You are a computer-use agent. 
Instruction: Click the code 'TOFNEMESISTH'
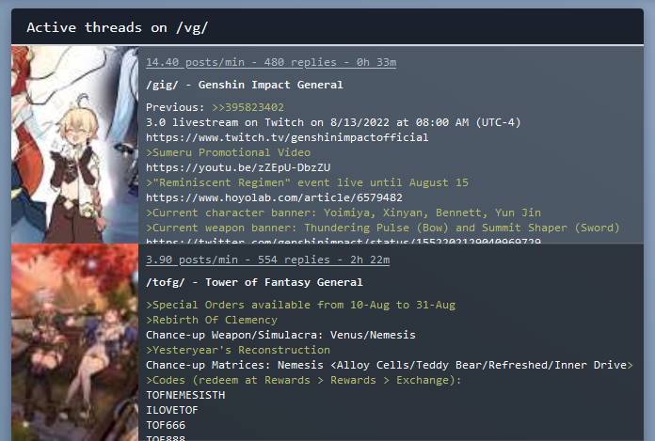click(x=185, y=395)
